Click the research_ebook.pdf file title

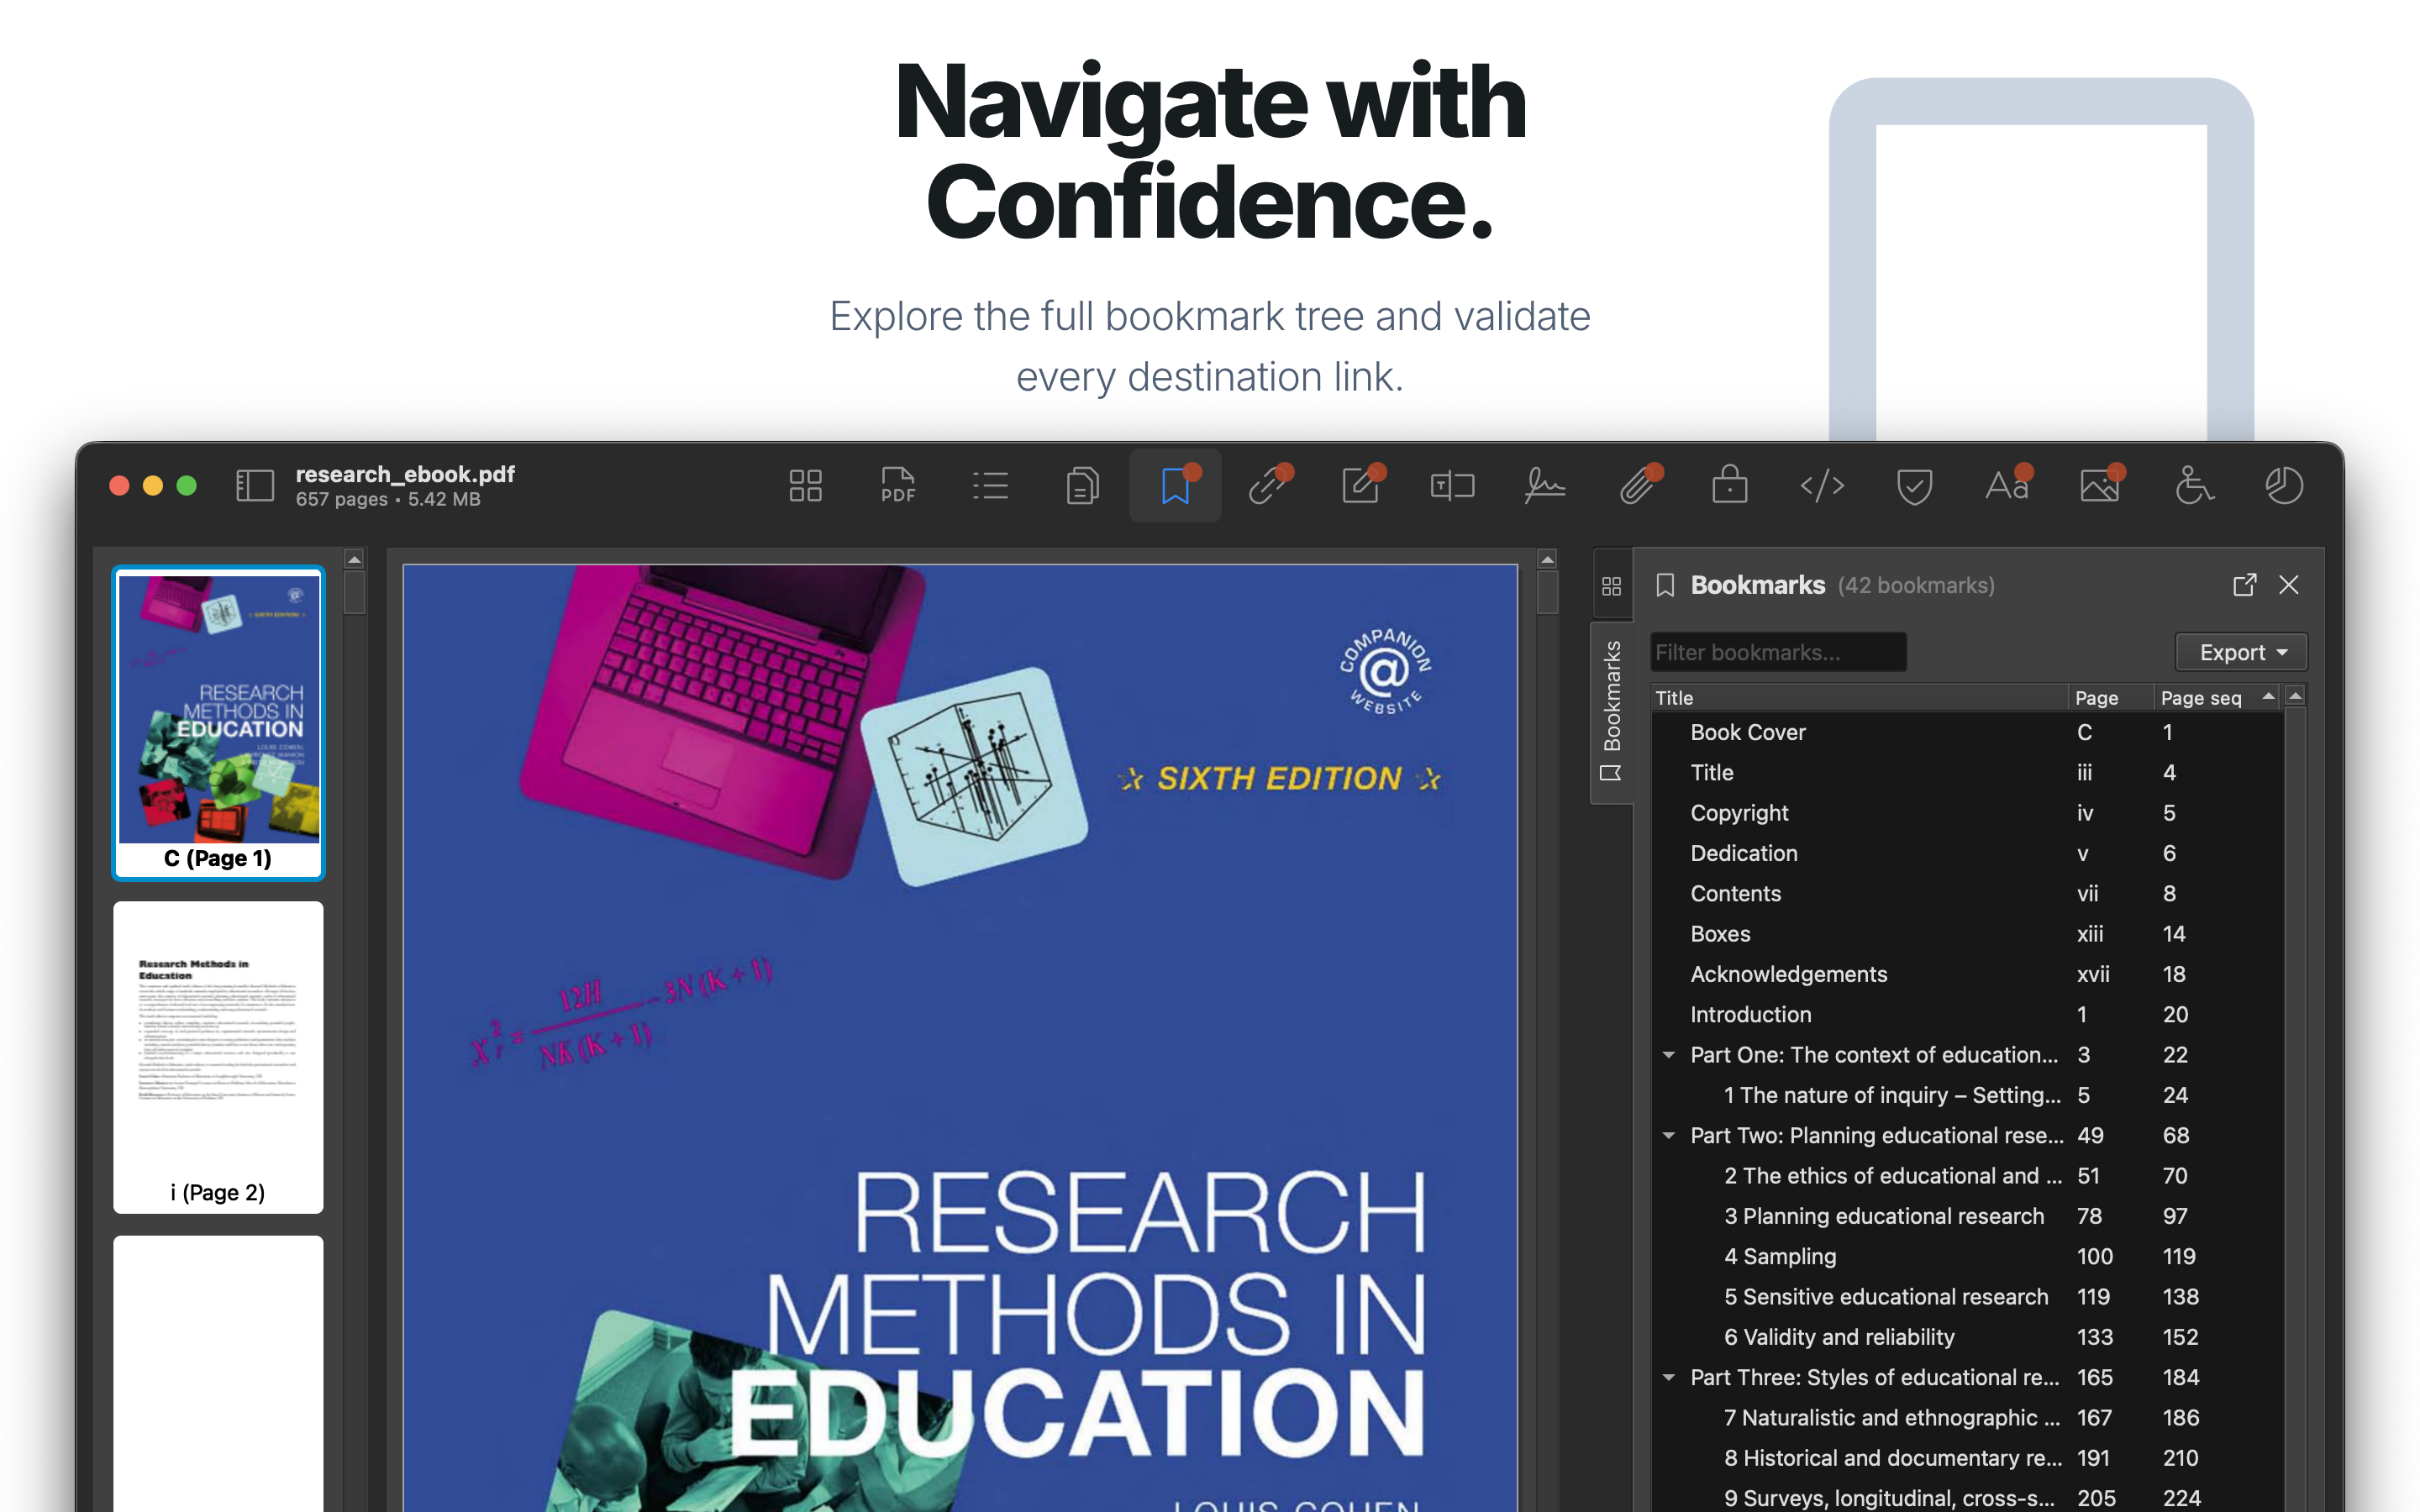click(x=405, y=474)
